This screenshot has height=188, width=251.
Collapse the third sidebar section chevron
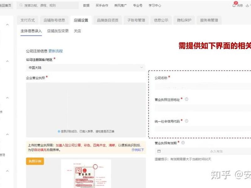point(7,98)
